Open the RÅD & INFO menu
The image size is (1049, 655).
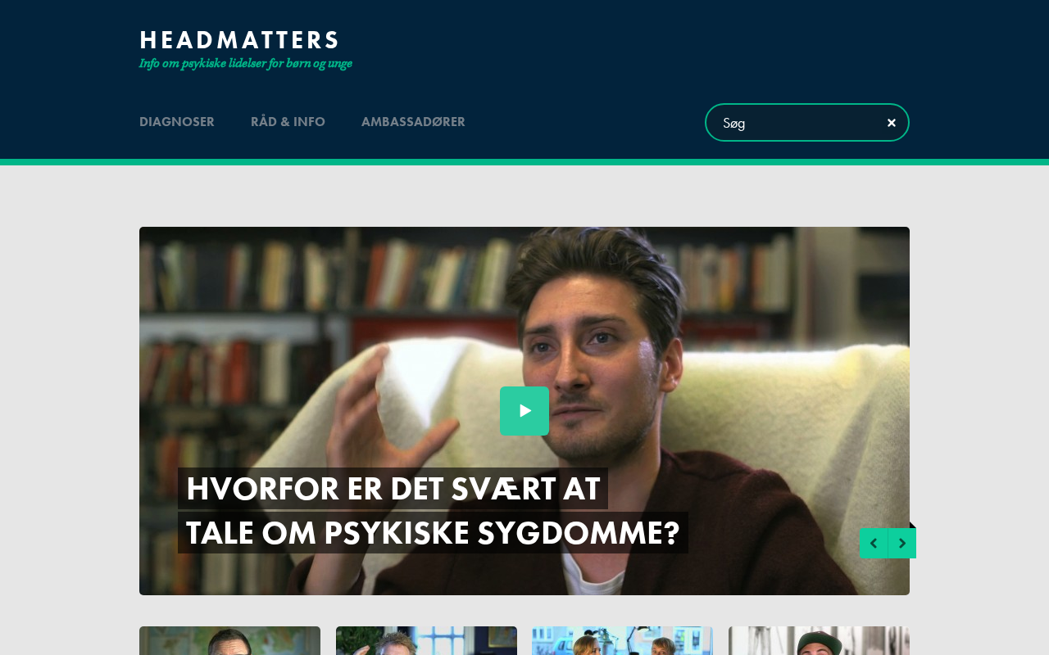288,122
